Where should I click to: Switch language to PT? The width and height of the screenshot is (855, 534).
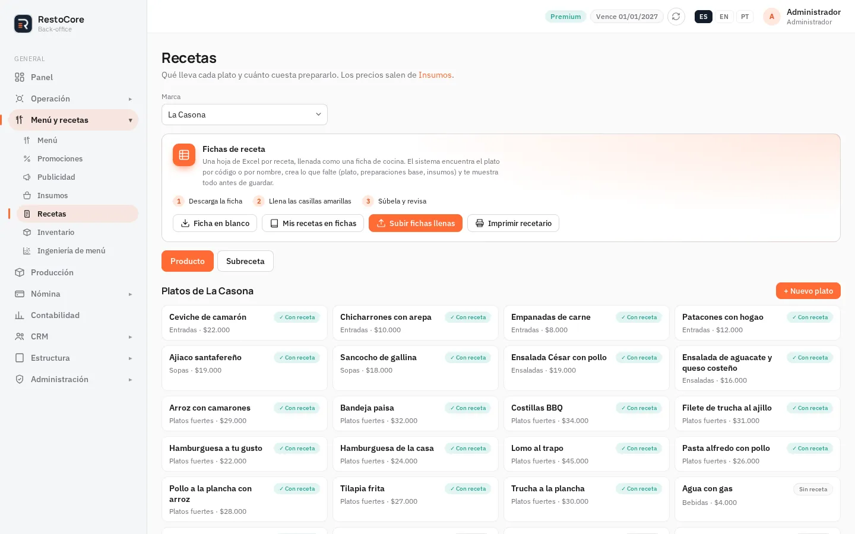pyautogui.click(x=745, y=17)
